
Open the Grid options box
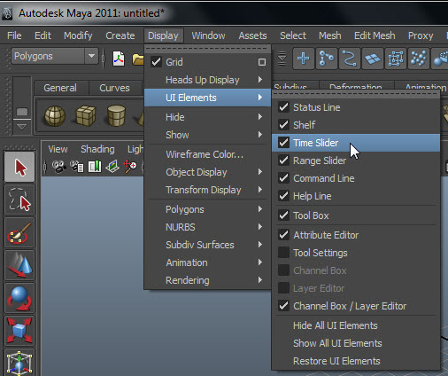[262, 62]
